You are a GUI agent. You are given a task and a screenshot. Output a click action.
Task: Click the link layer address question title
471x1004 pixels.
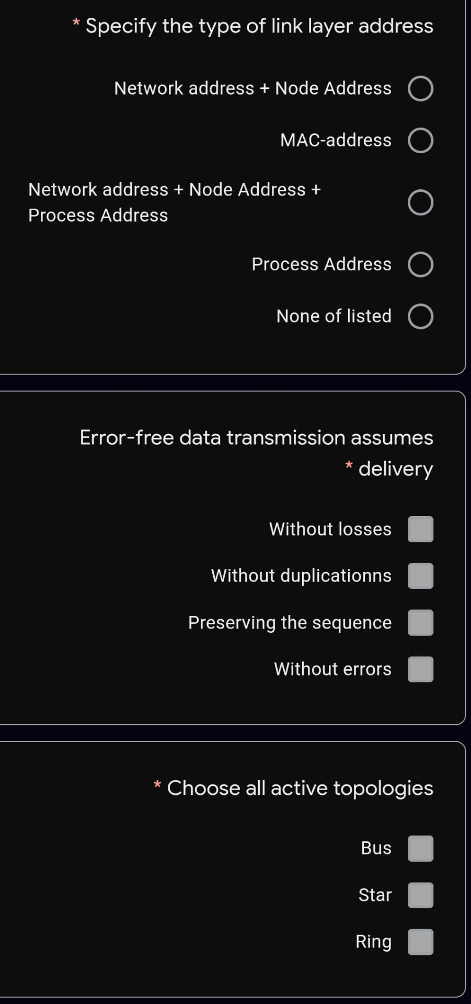[256, 25]
